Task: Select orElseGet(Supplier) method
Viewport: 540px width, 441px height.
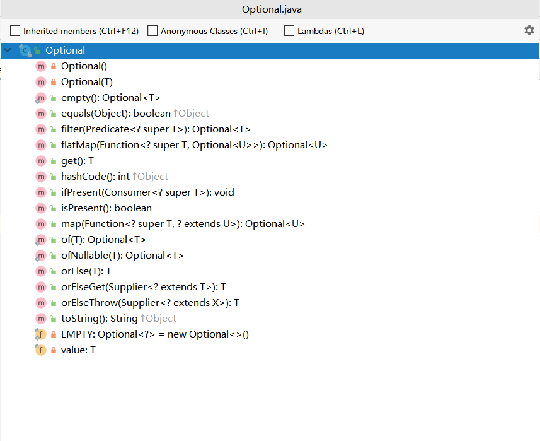Action: click(x=144, y=287)
